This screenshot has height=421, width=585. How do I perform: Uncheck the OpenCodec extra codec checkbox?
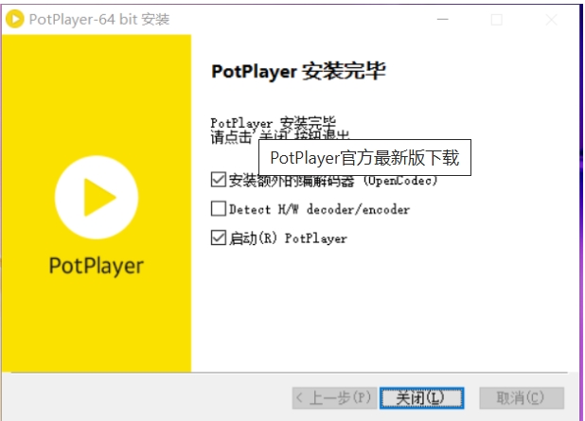click(219, 180)
